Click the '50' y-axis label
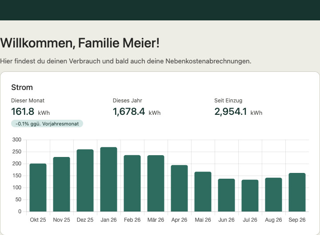Image resolution: width=320 pixels, height=235 pixels. tap(18, 200)
